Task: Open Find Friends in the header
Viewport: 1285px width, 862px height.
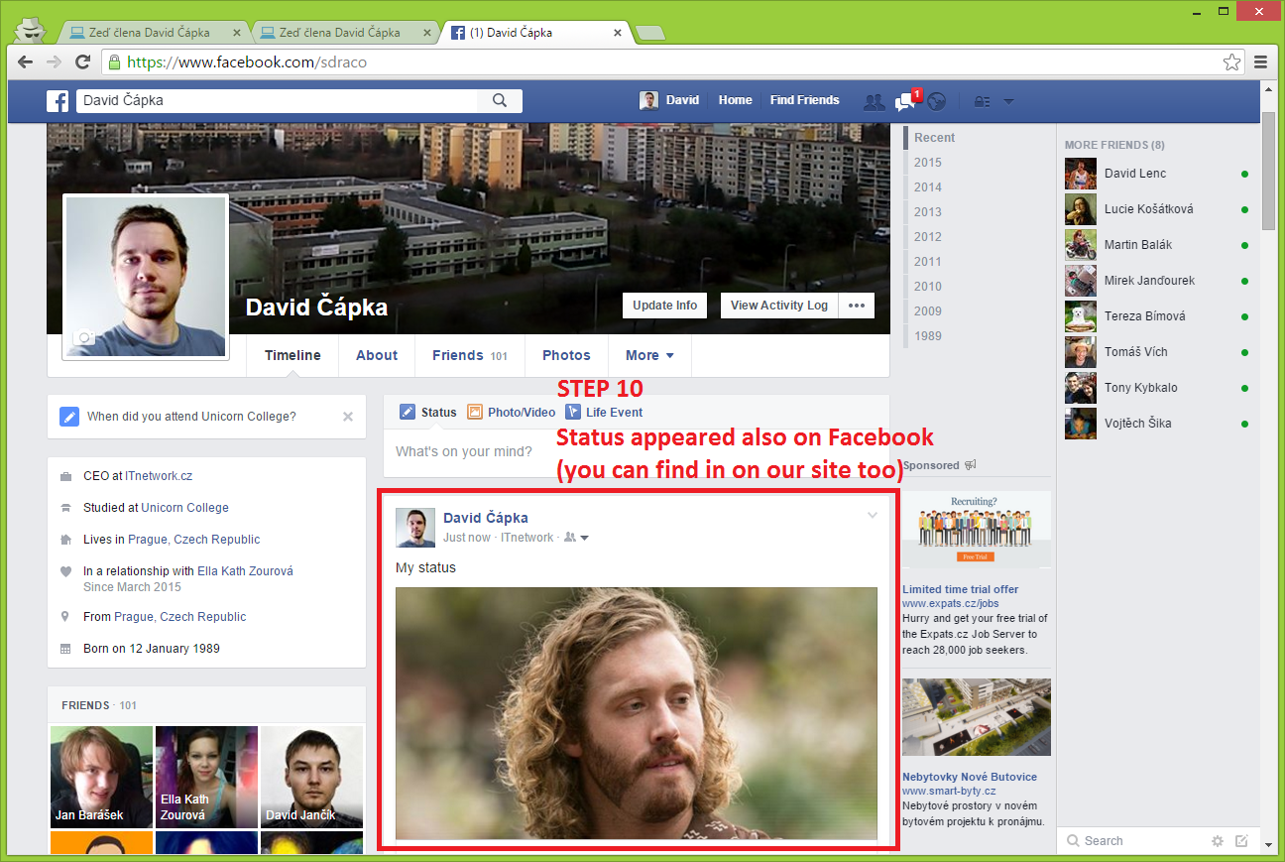Action: (805, 100)
